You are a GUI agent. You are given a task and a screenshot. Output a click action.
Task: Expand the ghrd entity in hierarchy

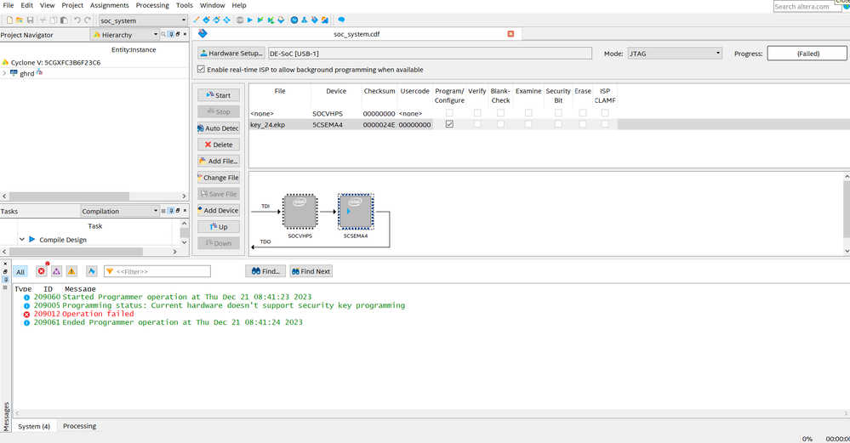pos(5,73)
